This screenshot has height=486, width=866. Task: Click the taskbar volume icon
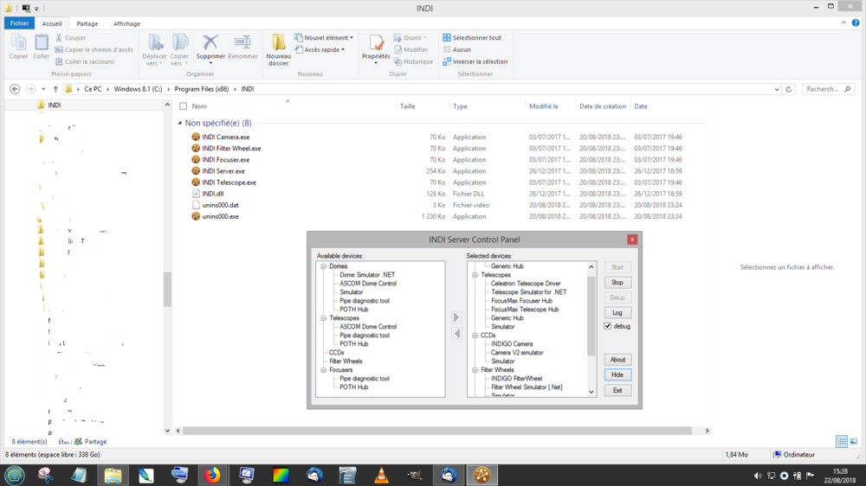point(757,476)
